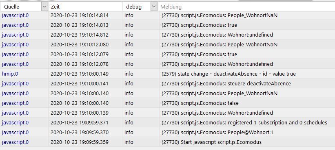The width and height of the screenshot is (335, 150).
Task: Click timestamp 2020-10-23 19:10:14.814
Action: pos(80,15)
